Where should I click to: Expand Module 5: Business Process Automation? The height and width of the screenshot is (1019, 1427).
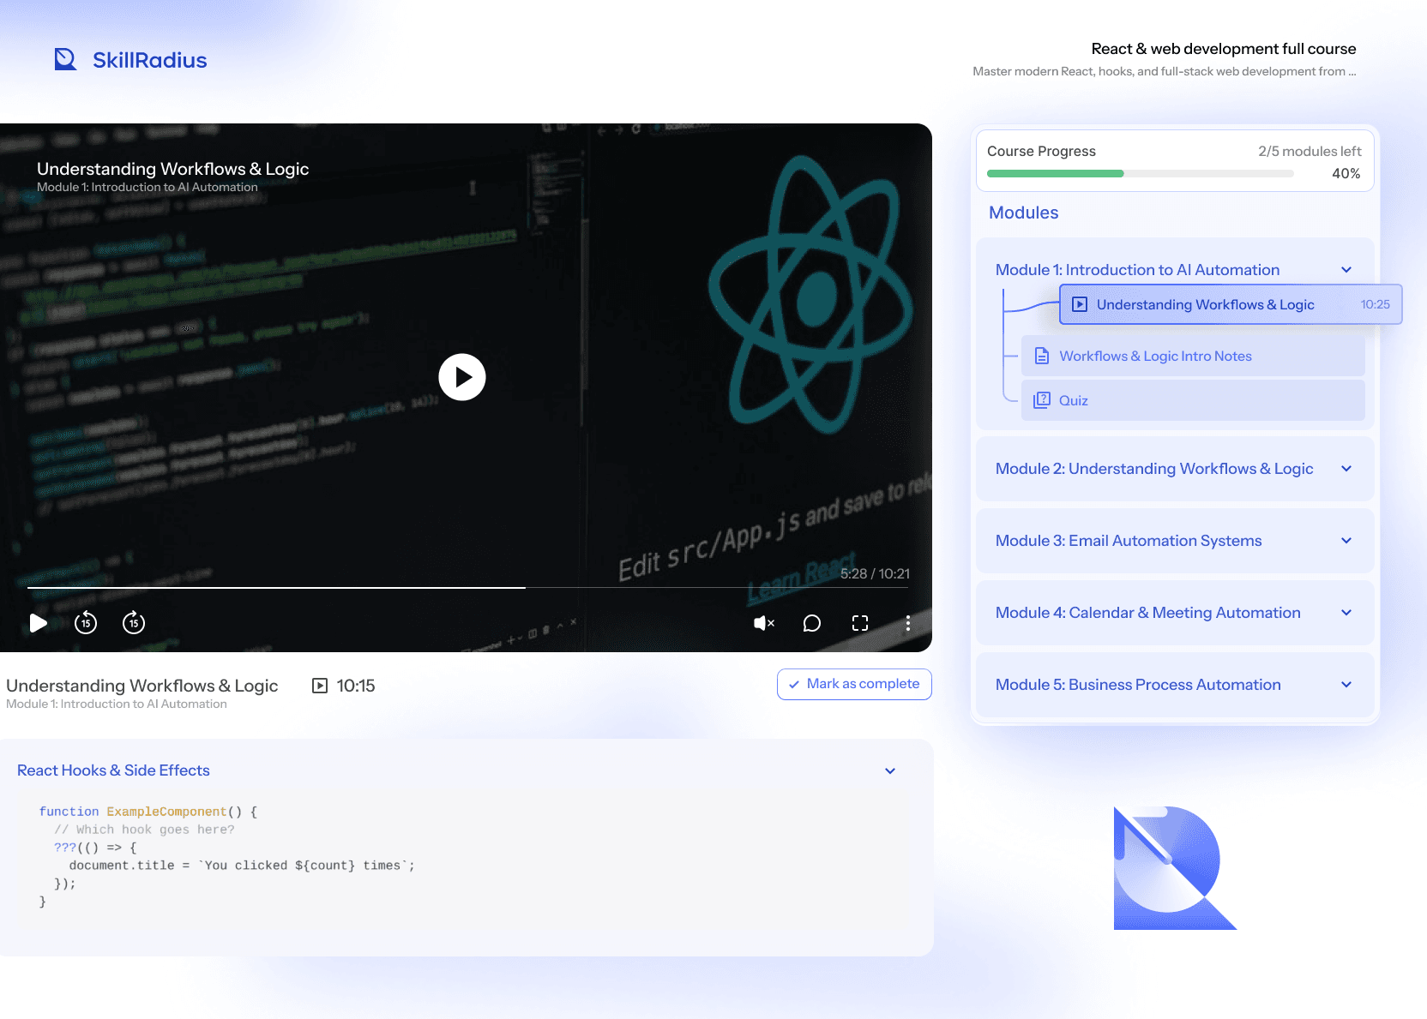coord(1175,685)
